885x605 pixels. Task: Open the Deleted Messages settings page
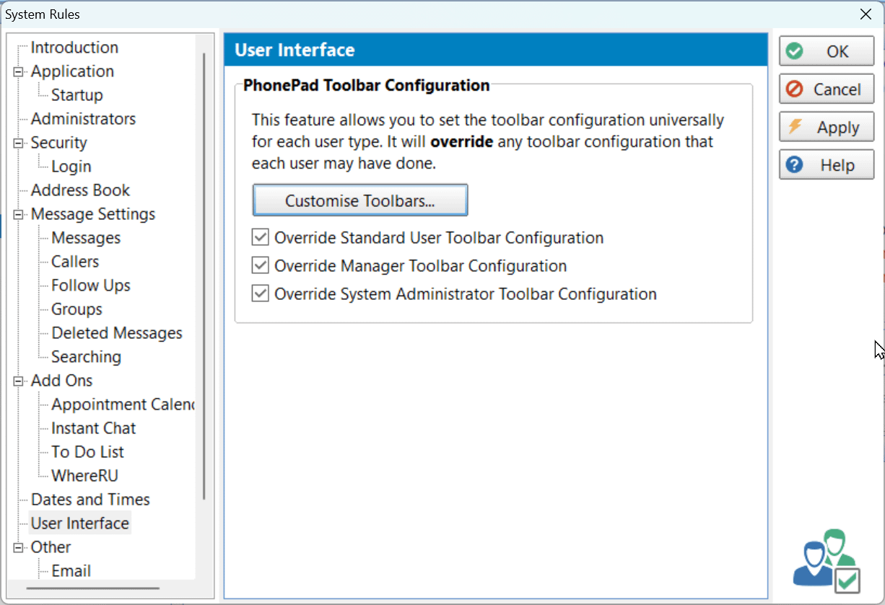(116, 333)
